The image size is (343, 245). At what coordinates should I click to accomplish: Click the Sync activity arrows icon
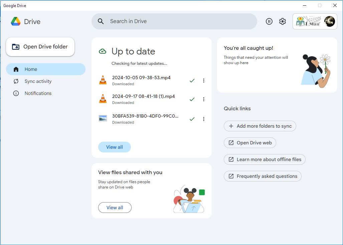[16, 81]
